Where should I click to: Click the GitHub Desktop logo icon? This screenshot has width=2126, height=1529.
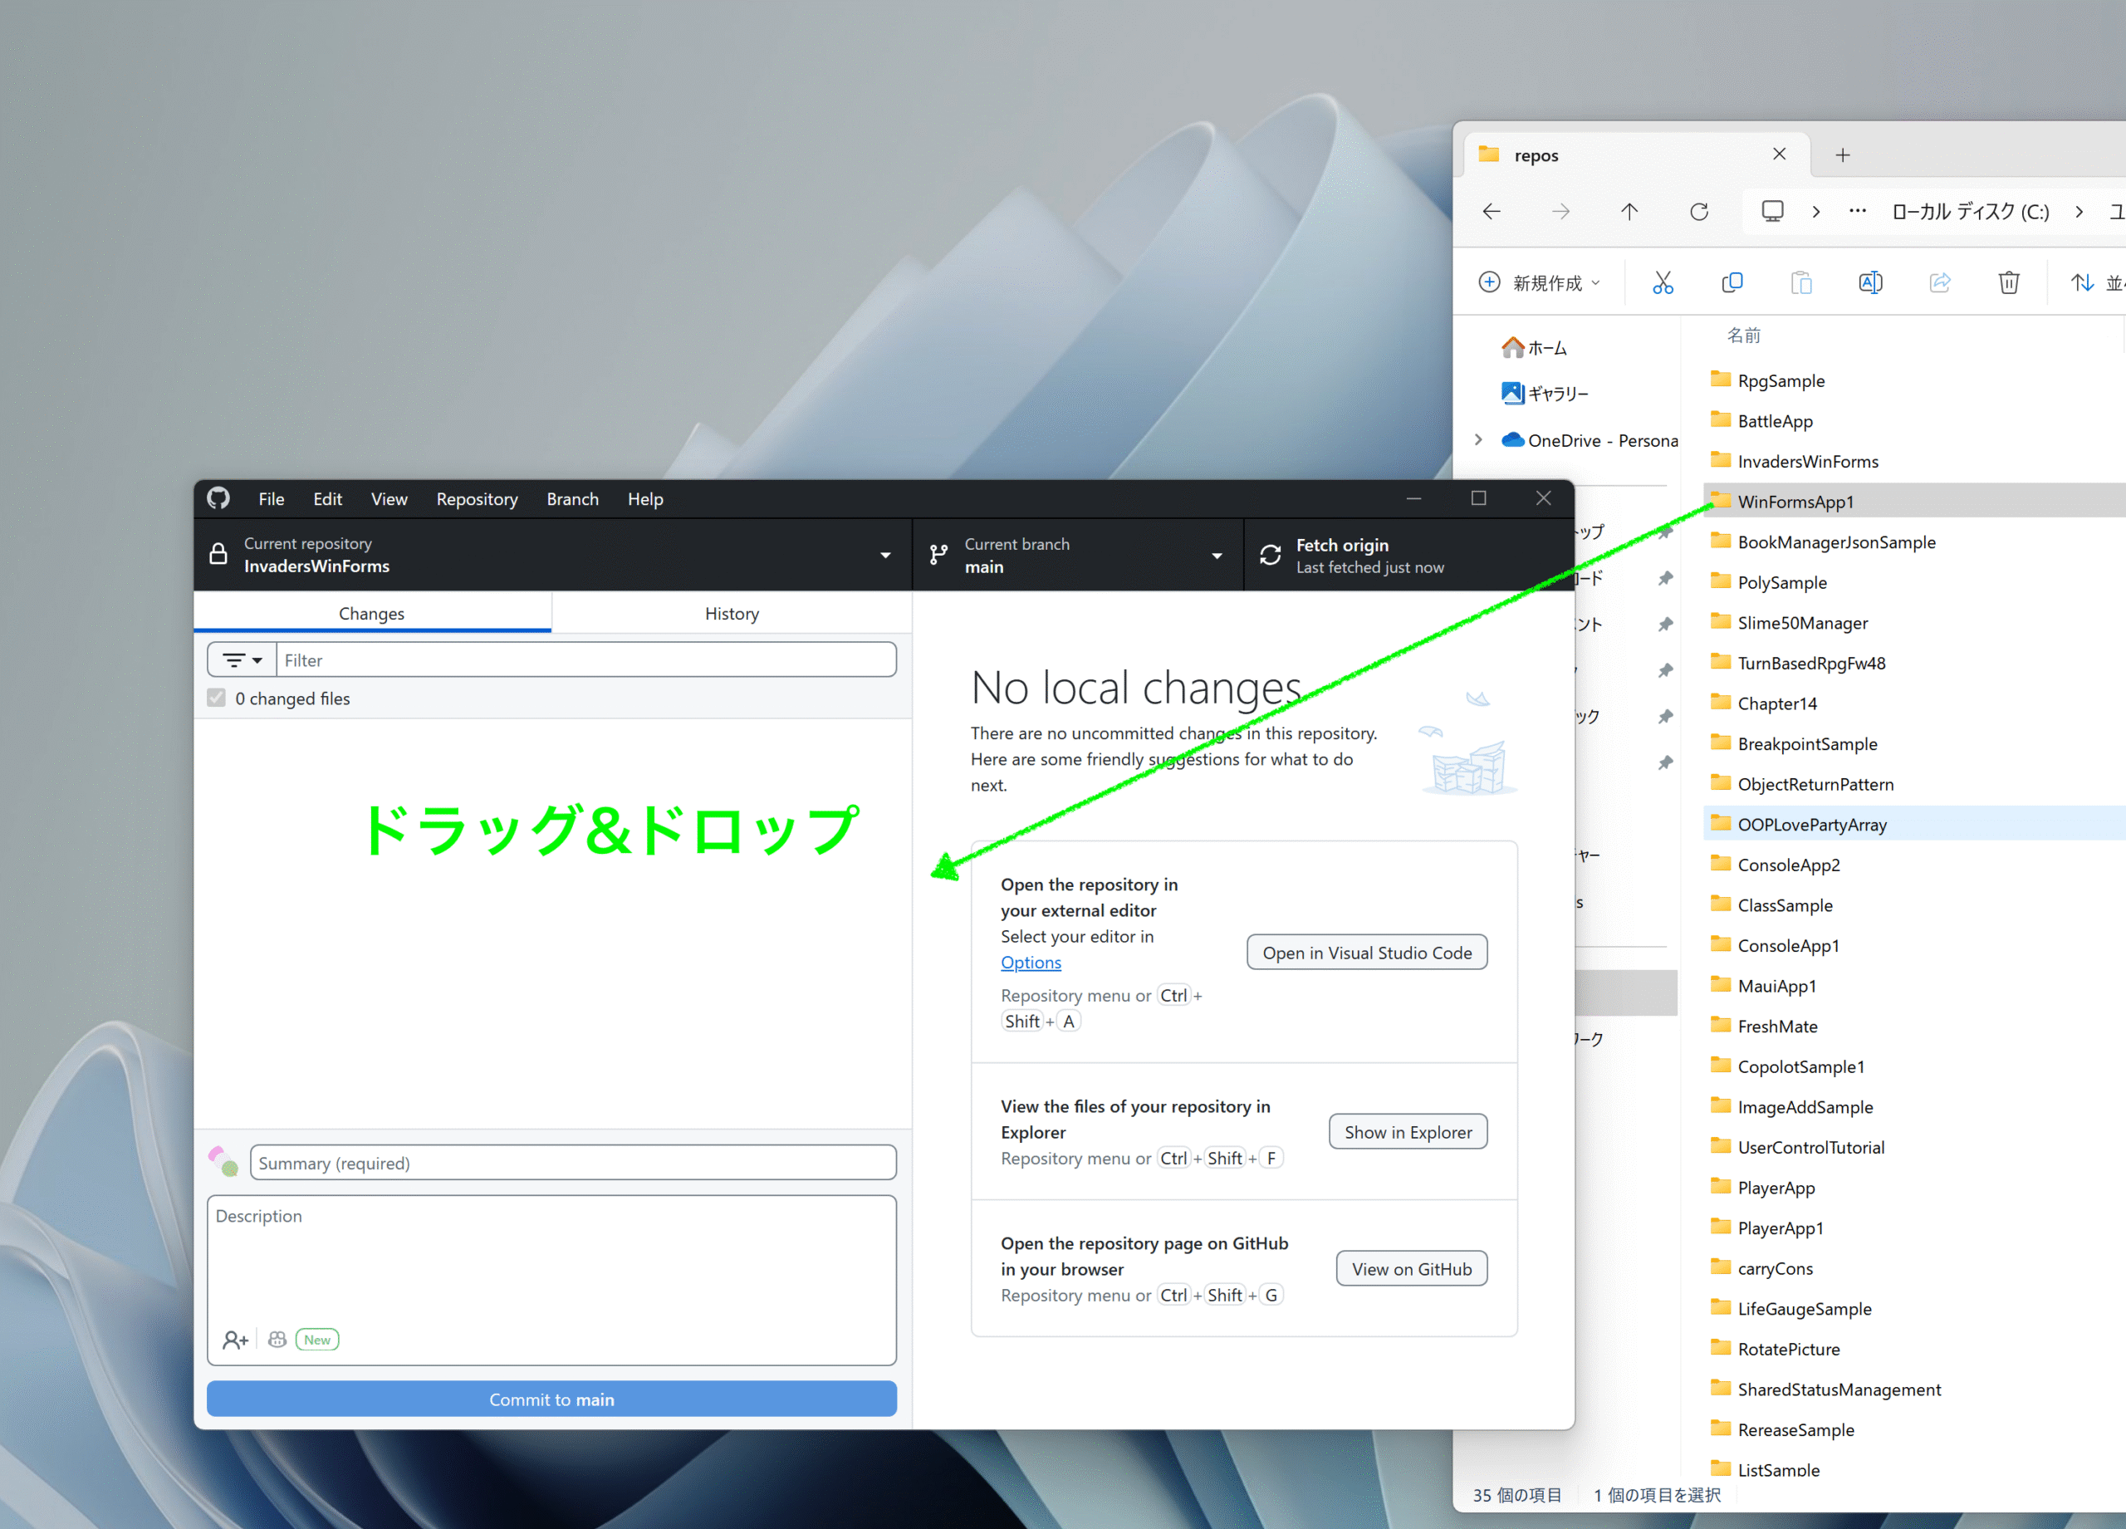[x=218, y=498]
